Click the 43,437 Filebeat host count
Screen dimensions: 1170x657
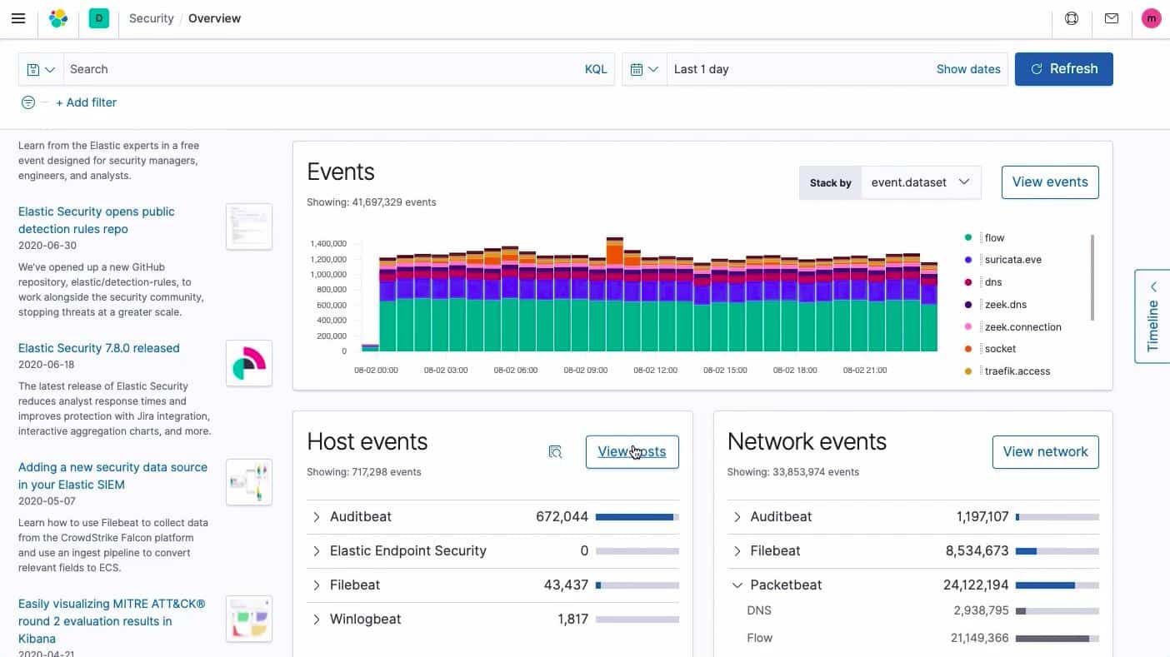coord(567,585)
